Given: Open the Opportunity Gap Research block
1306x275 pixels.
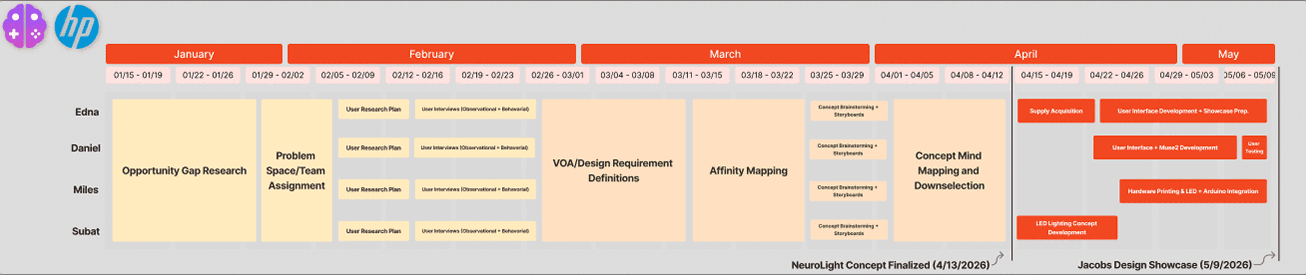Looking at the screenshot, I should pyautogui.click(x=184, y=171).
